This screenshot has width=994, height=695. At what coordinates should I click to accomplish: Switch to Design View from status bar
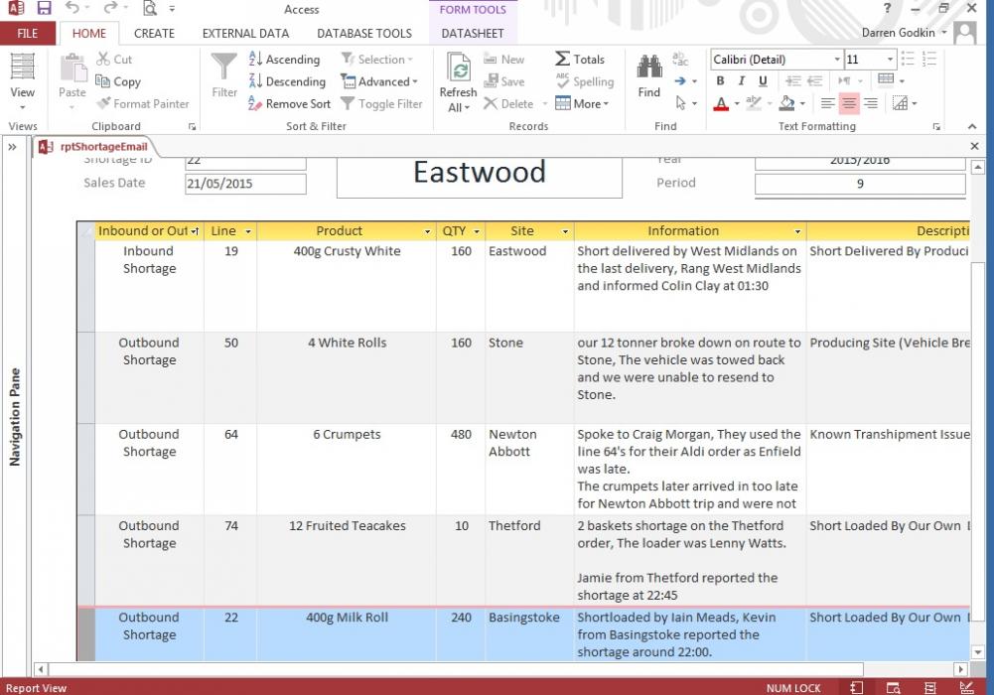point(965,687)
